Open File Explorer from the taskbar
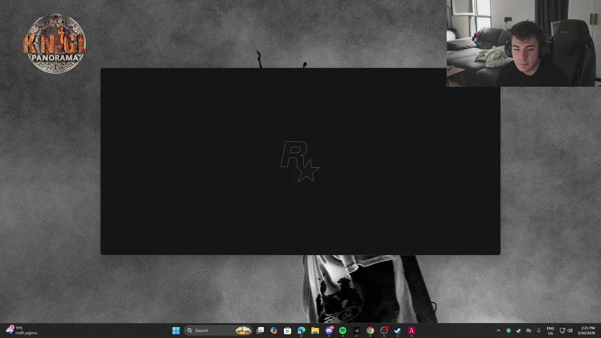The height and width of the screenshot is (338, 601). tap(315, 330)
